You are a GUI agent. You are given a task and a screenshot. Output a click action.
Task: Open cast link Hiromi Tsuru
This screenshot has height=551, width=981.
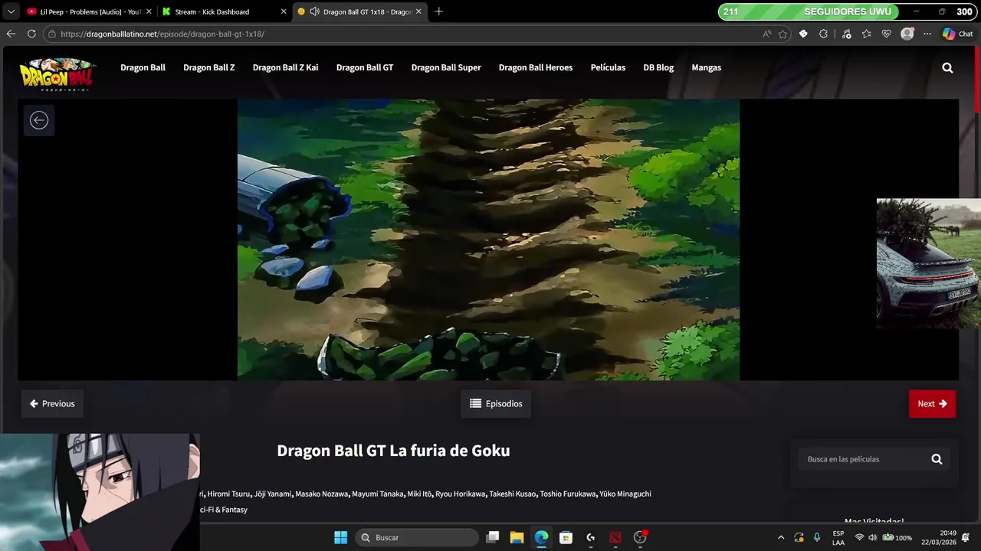click(228, 494)
